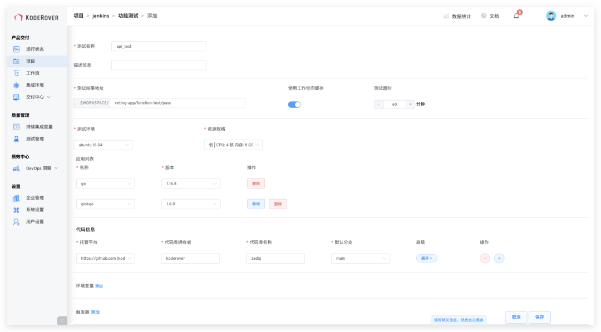Open the 资源规格 CPU memory dropdown
Image resolution: width=601 pixels, height=332 pixels.
pos(233,145)
